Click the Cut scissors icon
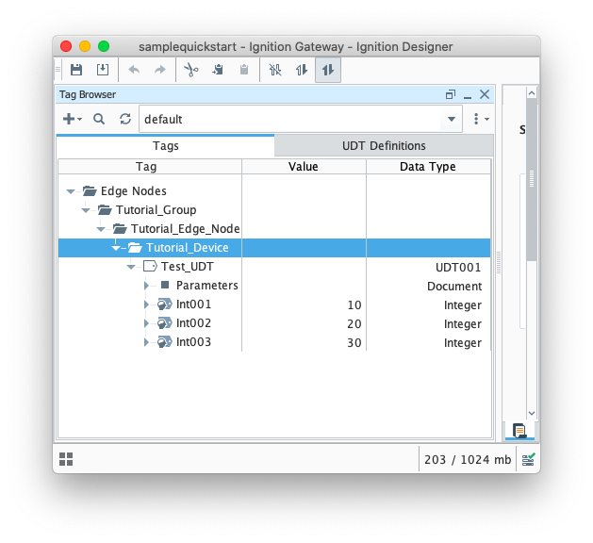The image size is (593, 543). (x=190, y=70)
